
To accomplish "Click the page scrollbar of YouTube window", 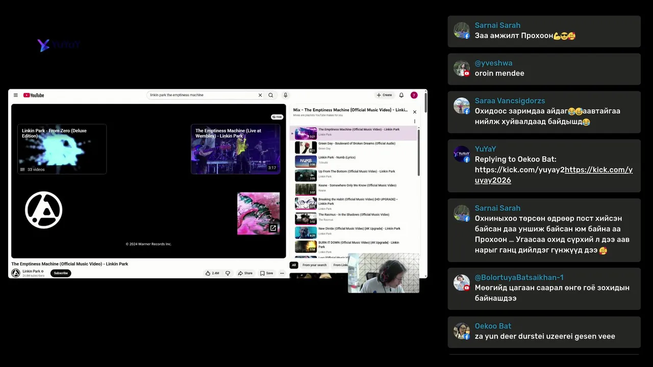I will [425, 102].
